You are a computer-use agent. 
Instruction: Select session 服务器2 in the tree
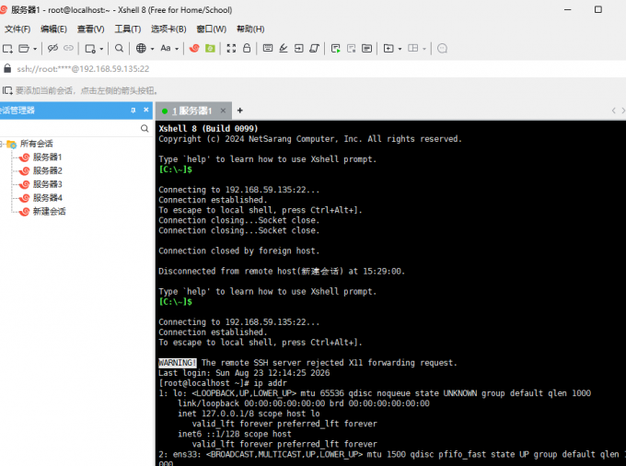click(x=48, y=171)
